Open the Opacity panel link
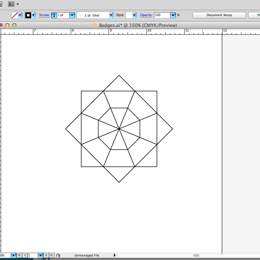 click(146, 15)
